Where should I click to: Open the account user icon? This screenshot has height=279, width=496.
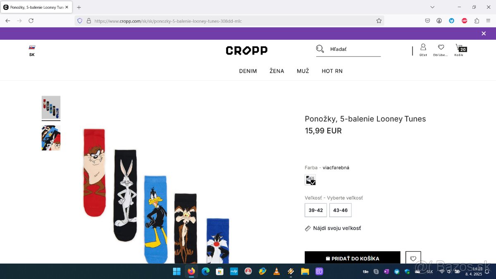(423, 47)
